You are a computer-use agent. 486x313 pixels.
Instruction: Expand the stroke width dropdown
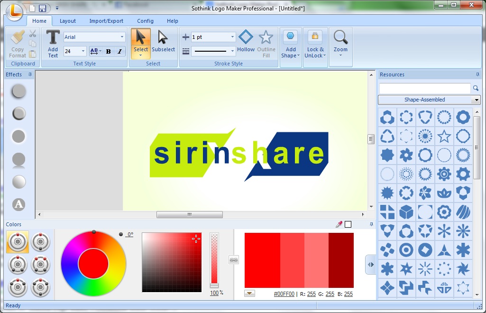(232, 37)
